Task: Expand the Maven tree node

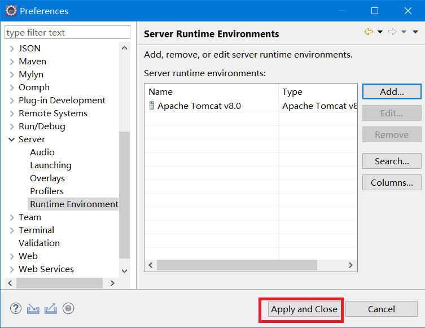Action: click(12, 62)
